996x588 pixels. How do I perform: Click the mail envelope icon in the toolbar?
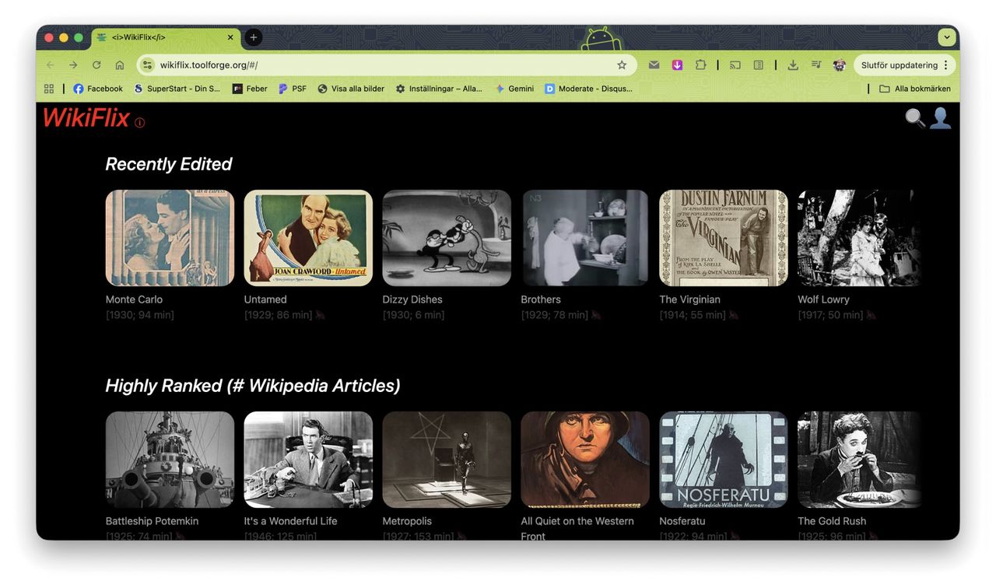[x=654, y=65]
